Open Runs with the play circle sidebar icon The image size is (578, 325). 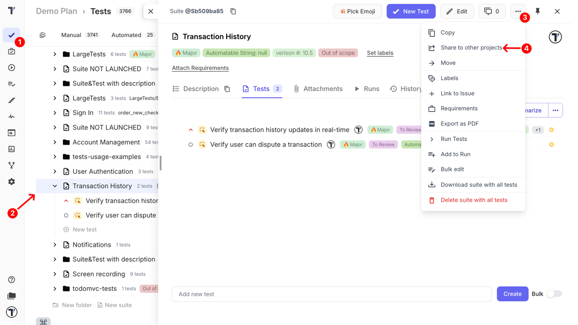tap(11, 67)
